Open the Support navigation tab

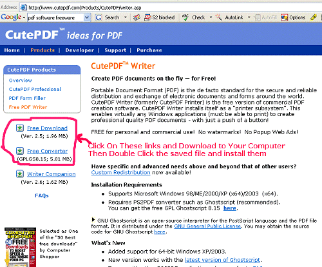click(115, 50)
